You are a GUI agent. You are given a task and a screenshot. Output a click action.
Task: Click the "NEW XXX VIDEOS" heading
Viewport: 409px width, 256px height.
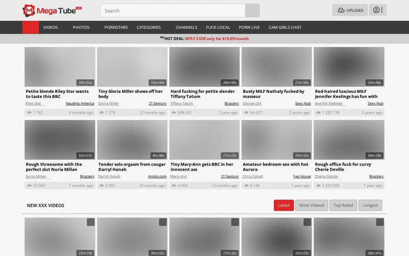click(x=46, y=205)
